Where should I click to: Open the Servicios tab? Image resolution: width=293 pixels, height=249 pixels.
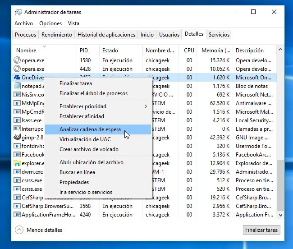click(x=219, y=35)
